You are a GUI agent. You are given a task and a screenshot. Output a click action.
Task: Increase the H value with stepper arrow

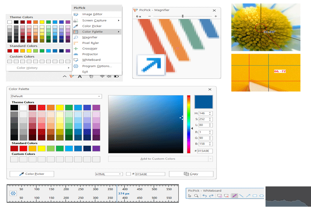[x=210, y=112]
